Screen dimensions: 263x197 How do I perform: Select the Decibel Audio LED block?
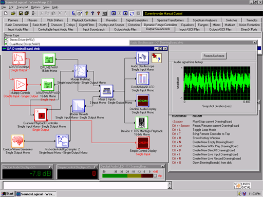pos(143,79)
